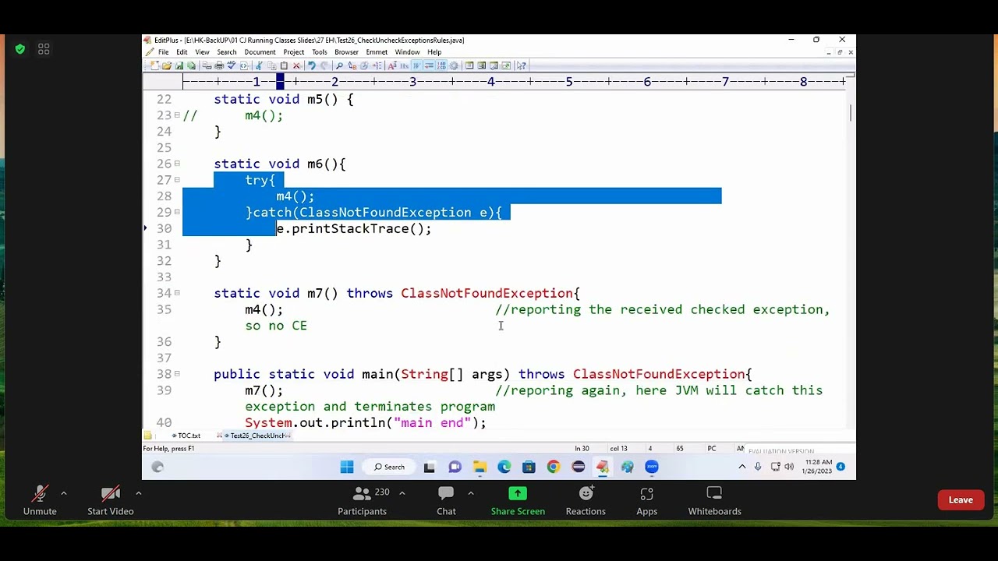
Task: Toggle Word Wrap in toolbar
Action: coord(416,65)
